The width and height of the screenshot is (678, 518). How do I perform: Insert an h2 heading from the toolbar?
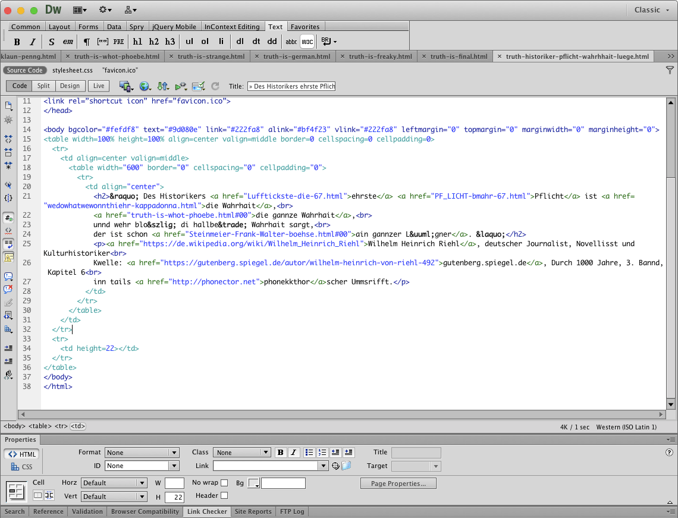pos(154,42)
